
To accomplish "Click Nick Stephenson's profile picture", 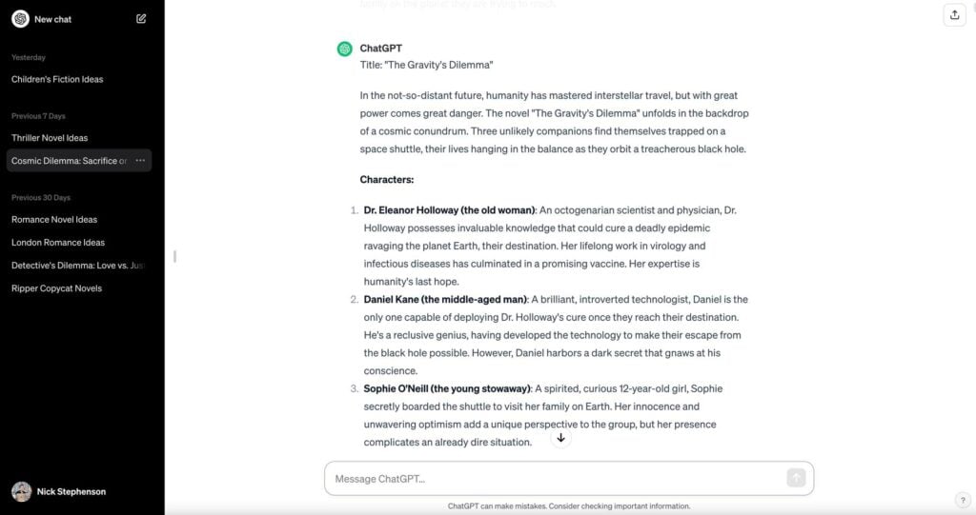I will tap(22, 491).
